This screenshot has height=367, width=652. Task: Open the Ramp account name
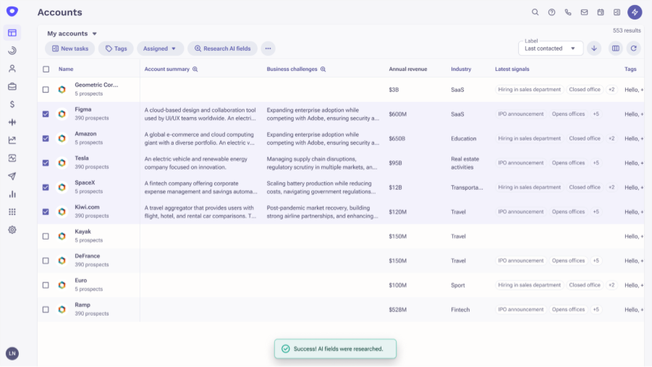pos(82,305)
